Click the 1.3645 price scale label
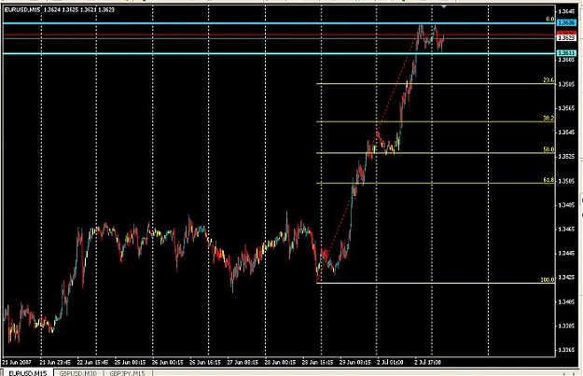This screenshot has width=583, height=376. (x=566, y=12)
